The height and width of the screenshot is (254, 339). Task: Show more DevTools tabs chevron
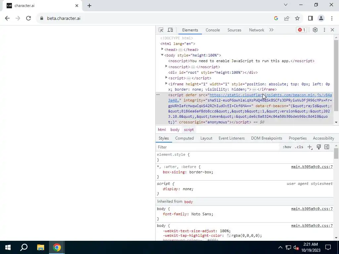coord(271,30)
